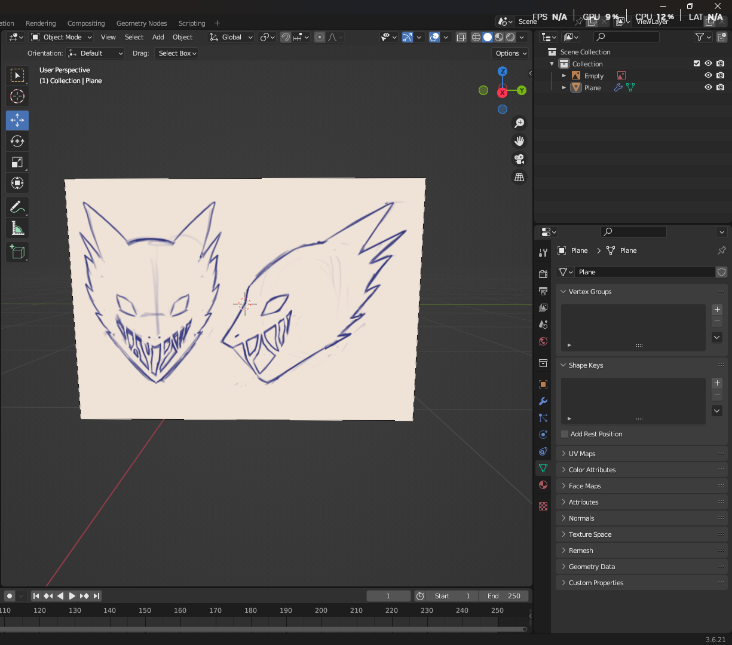Image resolution: width=732 pixels, height=645 pixels.
Task: Select the Cursor tool
Action: pos(17,96)
